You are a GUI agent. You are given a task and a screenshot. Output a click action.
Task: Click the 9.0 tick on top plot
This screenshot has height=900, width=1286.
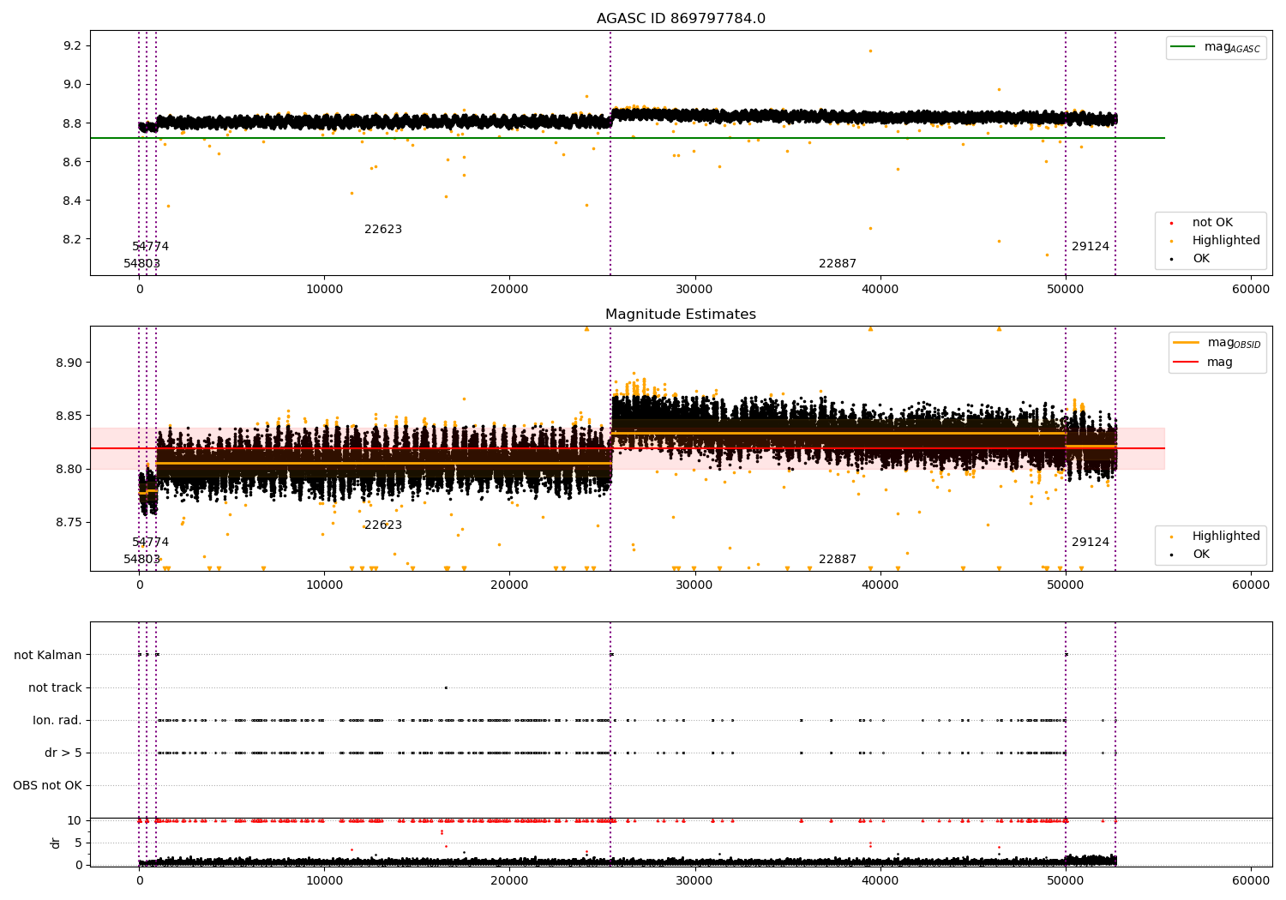click(x=72, y=84)
